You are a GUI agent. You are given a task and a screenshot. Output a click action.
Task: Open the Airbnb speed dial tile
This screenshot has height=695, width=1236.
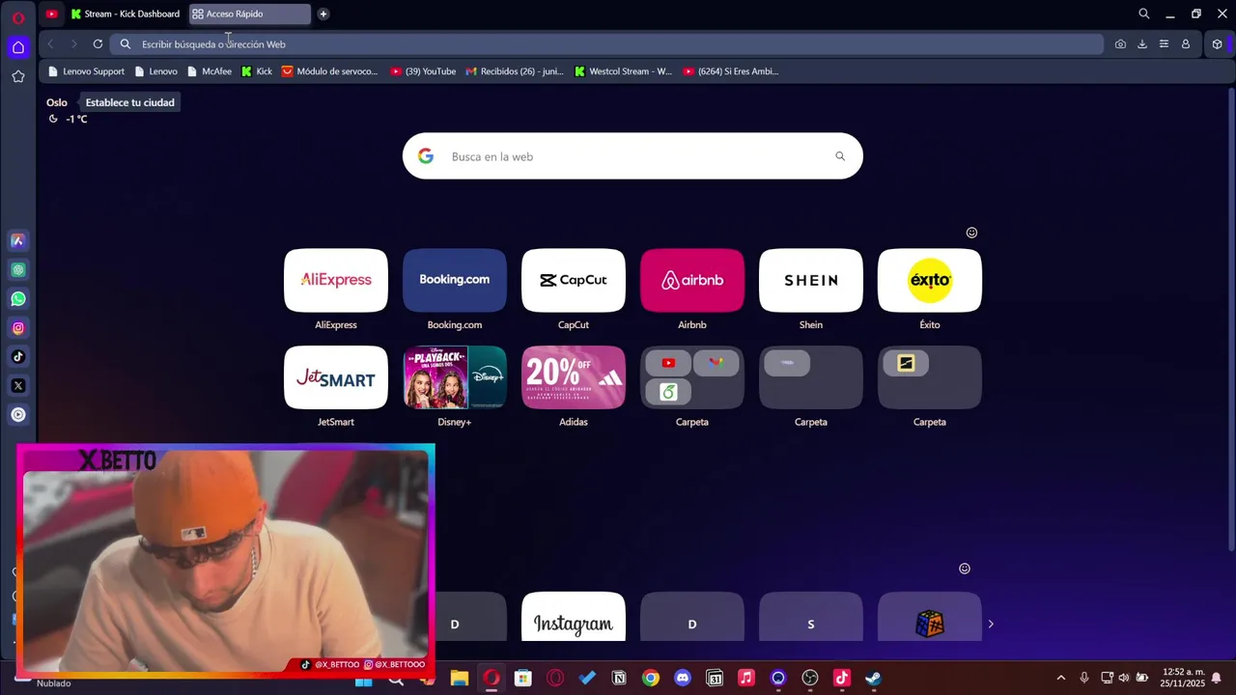click(692, 281)
